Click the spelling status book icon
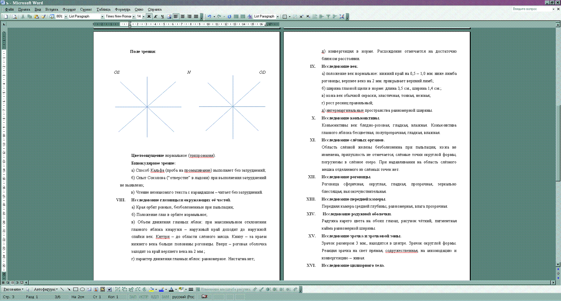This screenshot has height=301, width=561. [205, 297]
